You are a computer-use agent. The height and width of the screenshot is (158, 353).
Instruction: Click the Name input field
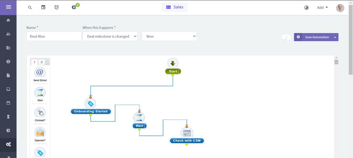[54, 36]
